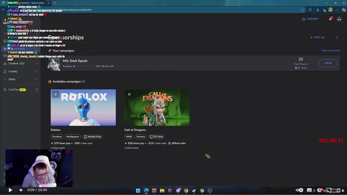Open the Edge settings and more ellipsis menu
Viewport: 347px width, 195px height.
[337, 10]
